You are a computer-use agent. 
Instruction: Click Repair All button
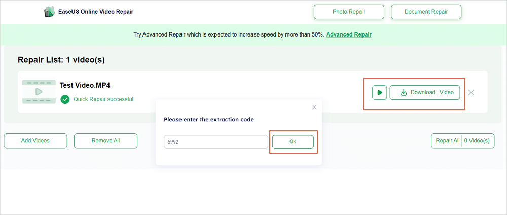[448, 141]
